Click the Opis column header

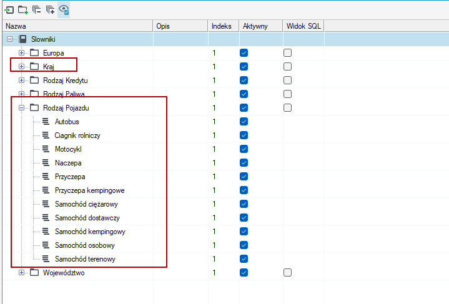tap(180, 26)
